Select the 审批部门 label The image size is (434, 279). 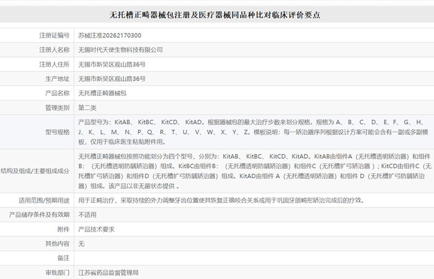click(57, 273)
